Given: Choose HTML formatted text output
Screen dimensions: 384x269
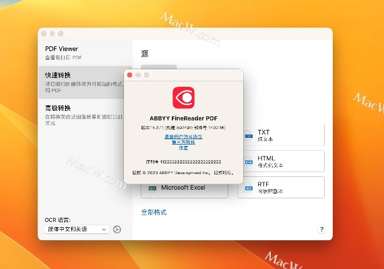Looking at the screenshot, I should (x=284, y=161).
